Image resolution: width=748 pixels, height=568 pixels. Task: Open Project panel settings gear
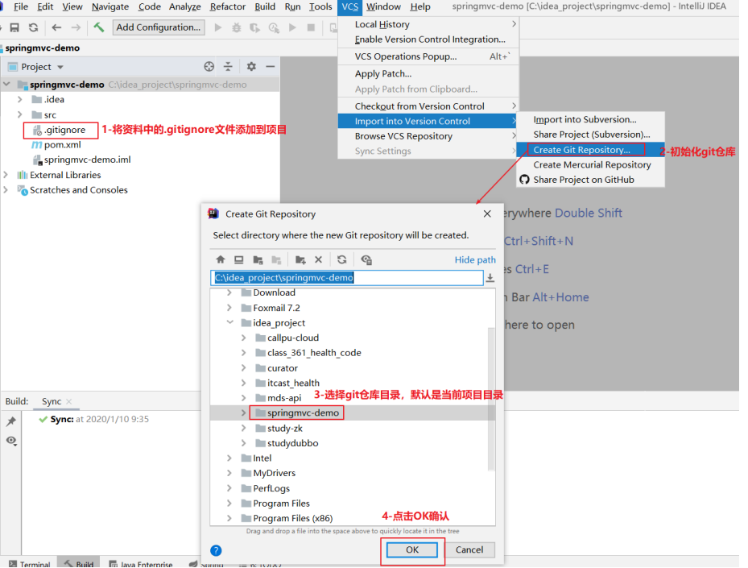(x=251, y=67)
